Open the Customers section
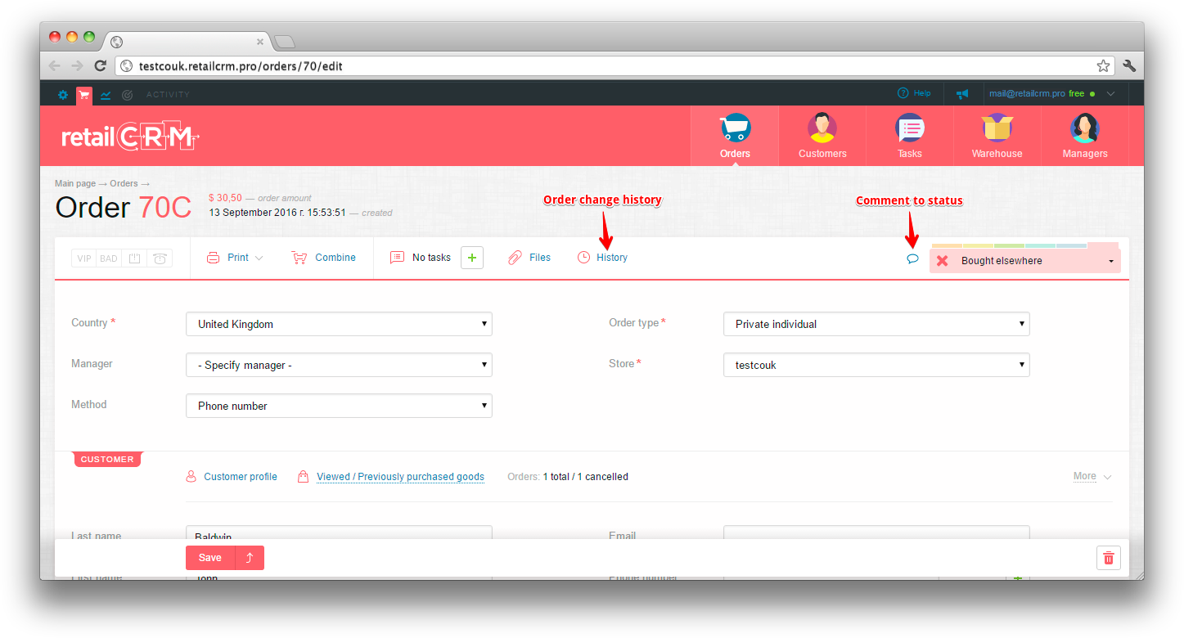 pyautogui.click(x=822, y=136)
